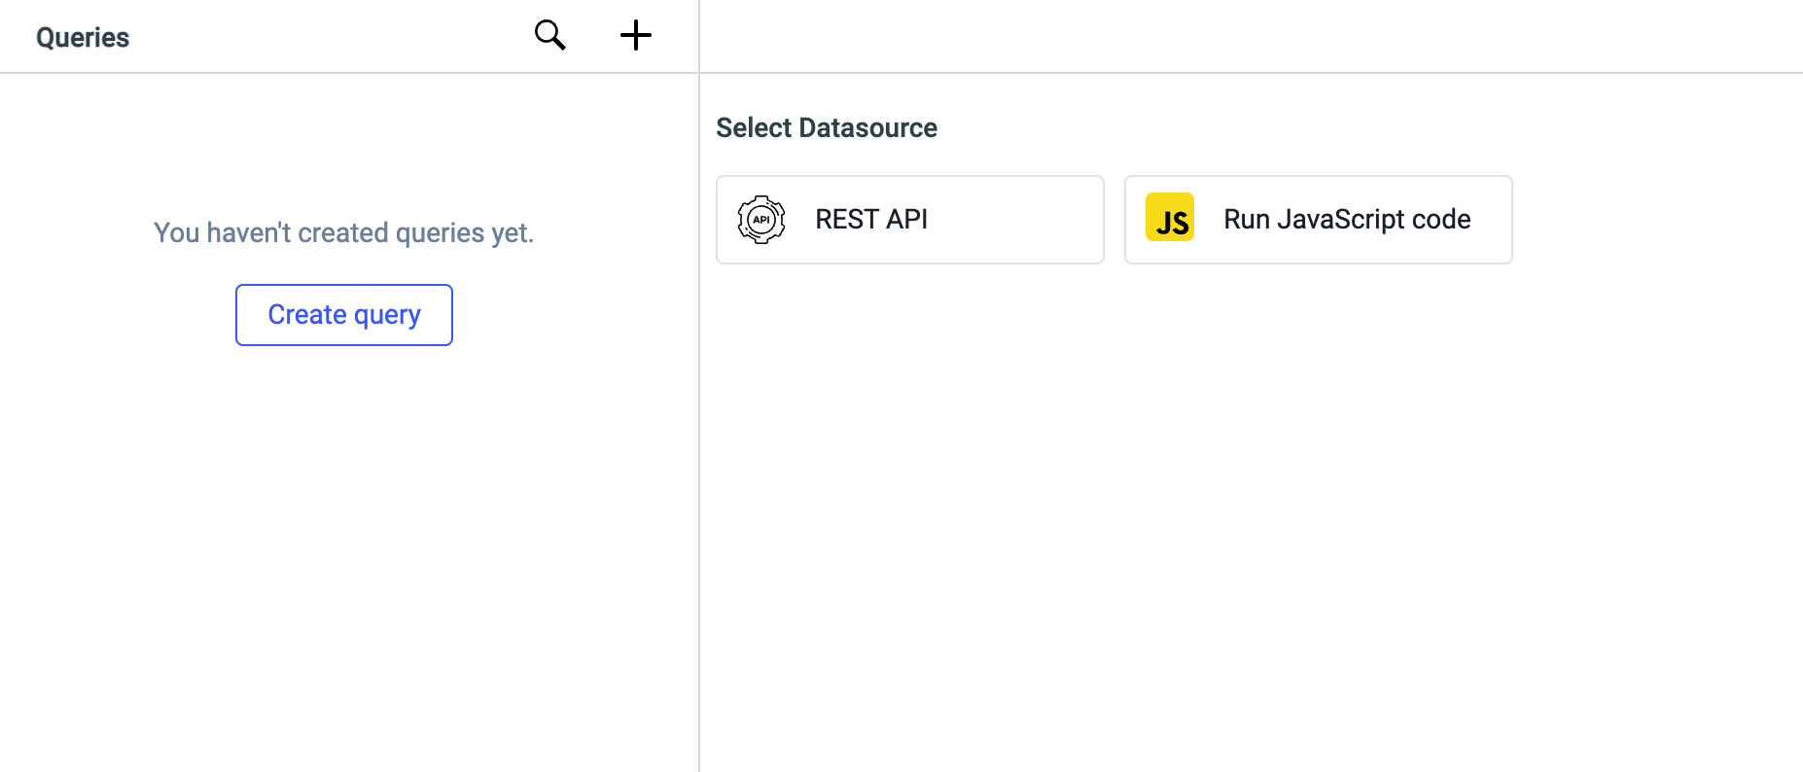Add a new query with plus icon
1803x772 pixels.
click(636, 35)
